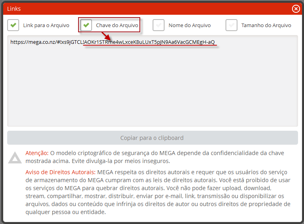
Task: Enable the 'Nome do Arquivo' checkbox
Action: click(x=159, y=25)
